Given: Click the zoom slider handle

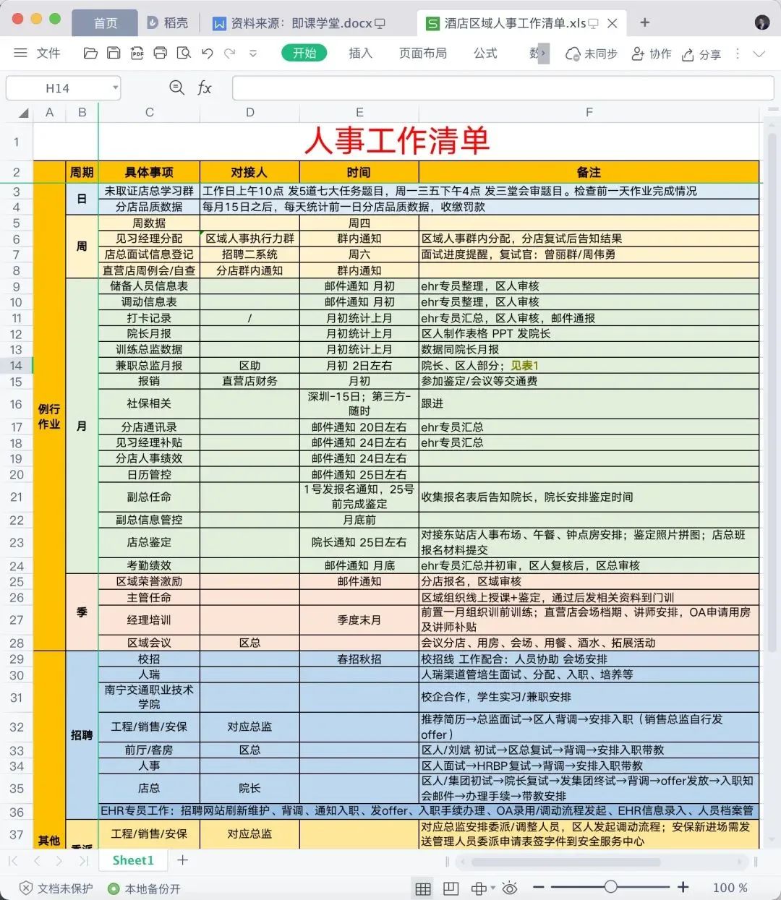Looking at the screenshot, I should coord(611,887).
